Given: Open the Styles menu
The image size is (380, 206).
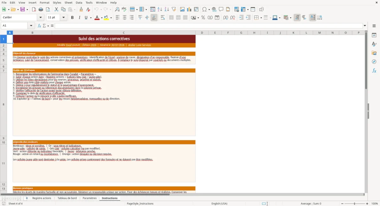Looking at the screenshot, I should pyautogui.click(x=57, y=3).
